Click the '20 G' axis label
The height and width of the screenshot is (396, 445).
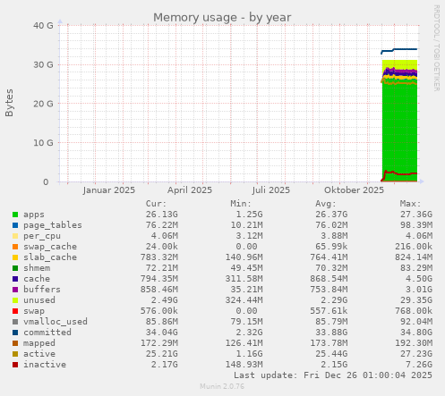pyautogui.click(x=43, y=104)
